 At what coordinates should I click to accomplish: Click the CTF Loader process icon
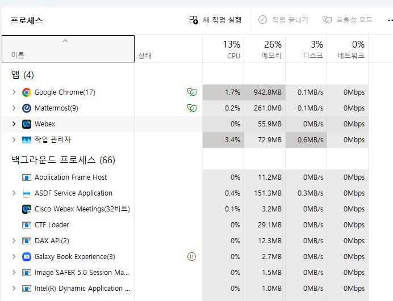(x=27, y=225)
